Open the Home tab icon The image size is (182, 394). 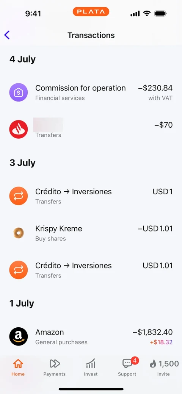click(x=18, y=363)
